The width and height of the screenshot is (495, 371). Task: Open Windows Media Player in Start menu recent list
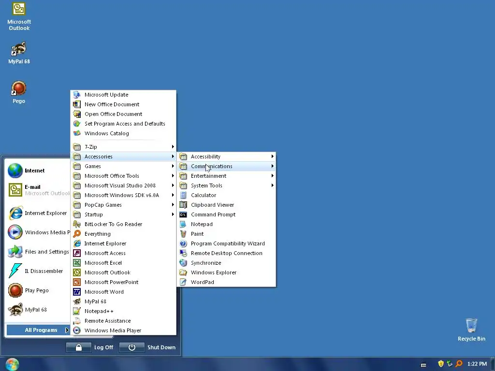pos(38,232)
